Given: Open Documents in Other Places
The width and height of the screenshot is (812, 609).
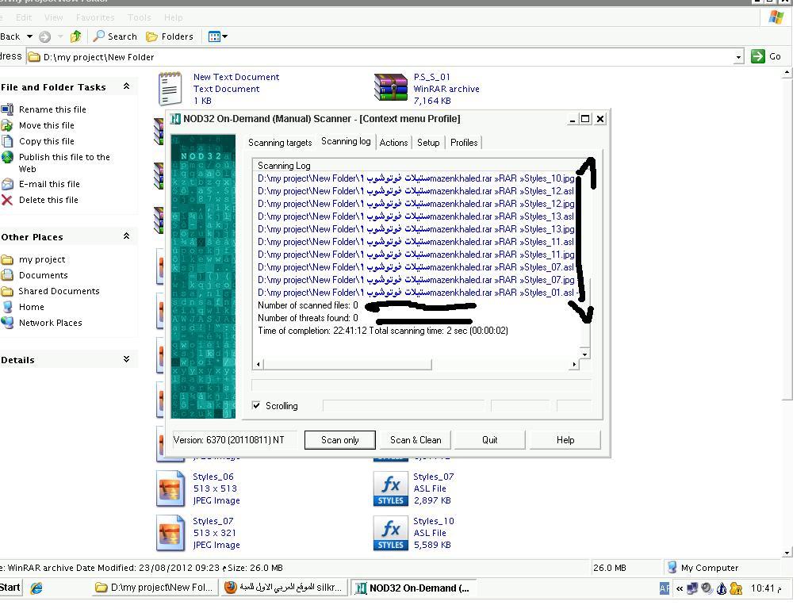Looking at the screenshot, I should pyautogui.click(x=44, y=275).
